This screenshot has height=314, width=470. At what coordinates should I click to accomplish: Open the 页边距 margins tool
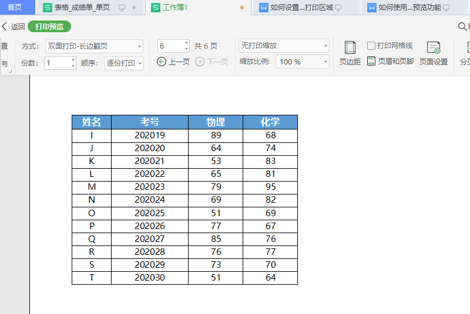coord(350,53)
